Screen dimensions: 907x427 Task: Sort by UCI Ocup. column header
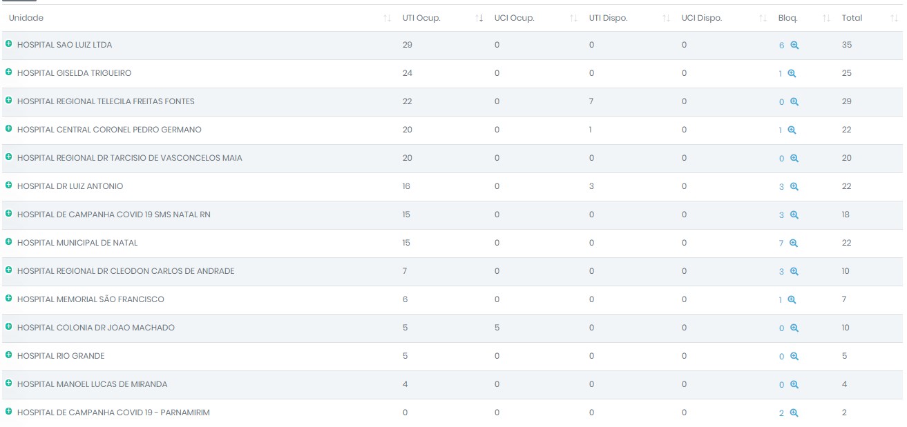514,18
